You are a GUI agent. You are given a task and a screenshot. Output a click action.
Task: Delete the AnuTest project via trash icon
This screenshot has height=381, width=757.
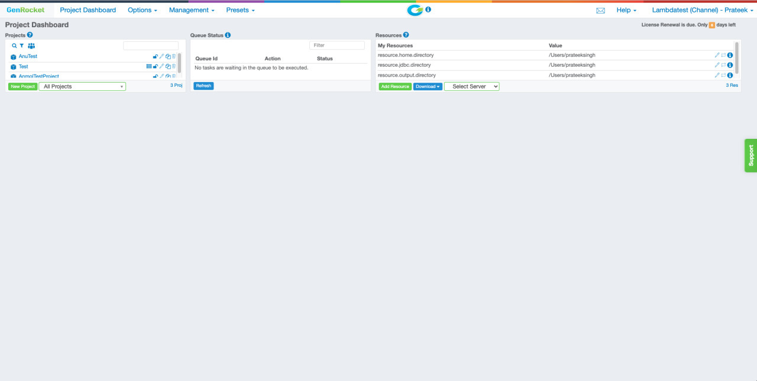click(x=173, y=57)
